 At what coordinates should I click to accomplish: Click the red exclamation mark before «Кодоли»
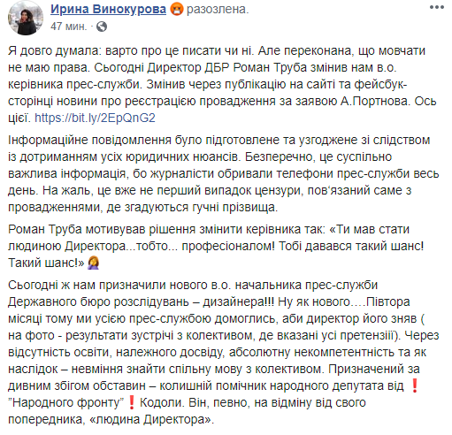tap(132, 402)
